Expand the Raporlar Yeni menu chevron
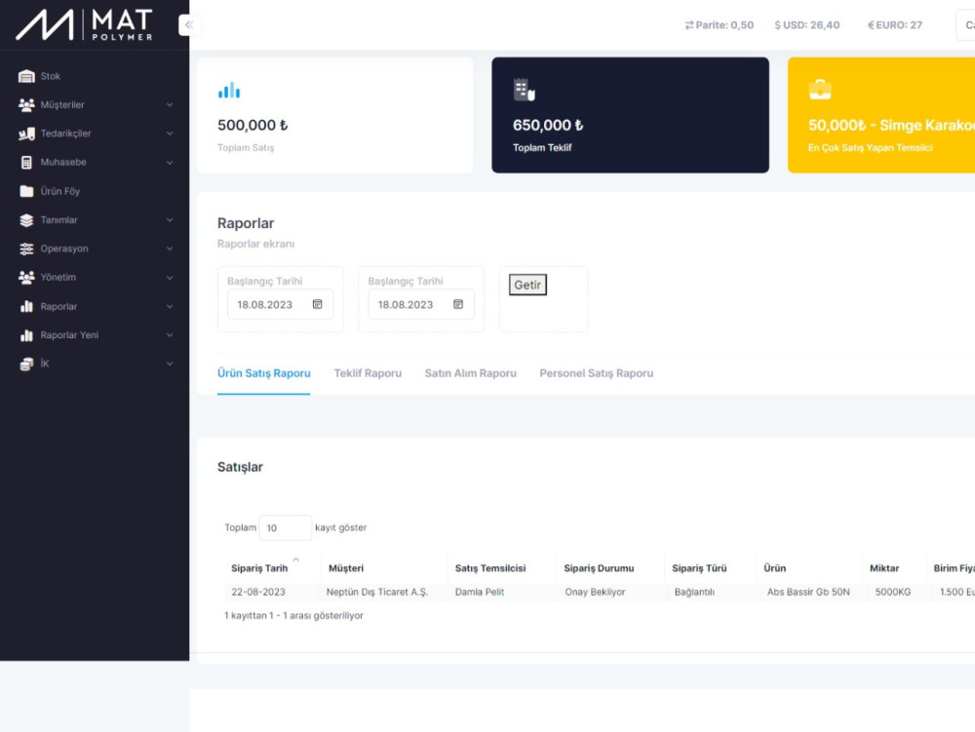 coord(170,335)
